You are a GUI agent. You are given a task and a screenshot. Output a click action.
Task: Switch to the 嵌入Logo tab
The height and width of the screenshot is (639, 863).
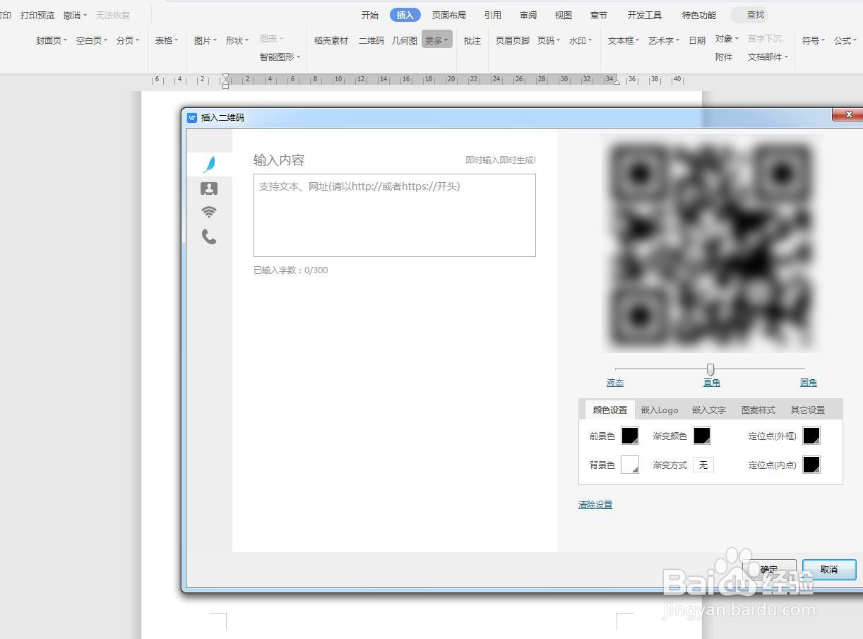660,410
